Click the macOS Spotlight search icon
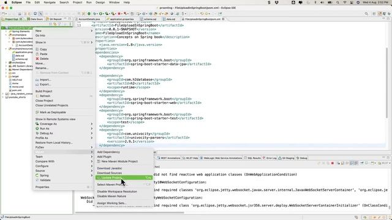Viewport: 392px width, 220px height. coord(337,2)
